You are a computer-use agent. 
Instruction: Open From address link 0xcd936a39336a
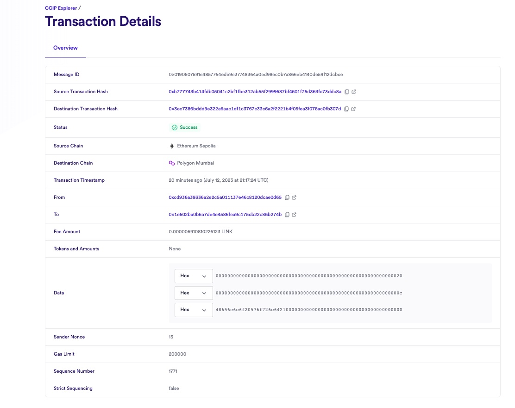pyautogui.click(x=225, y=198)
